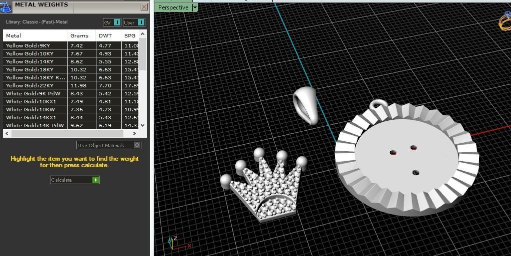Click the table scroll down arrow
511x256 pixels.
(x=142, y=125)
